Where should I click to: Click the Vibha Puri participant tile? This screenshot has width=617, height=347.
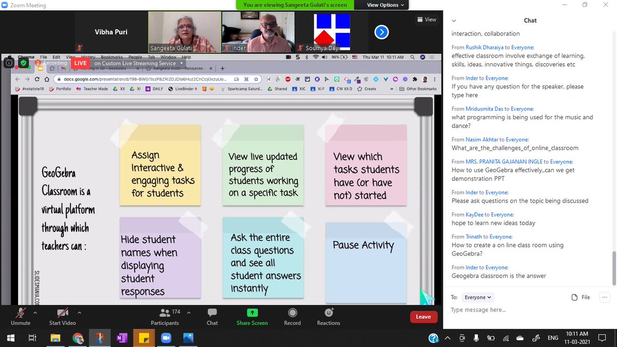point(111,32)
